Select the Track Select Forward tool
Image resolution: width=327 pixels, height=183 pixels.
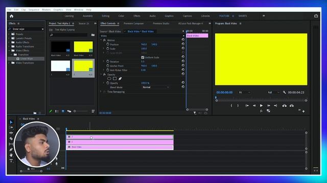[x=11, y=128]
